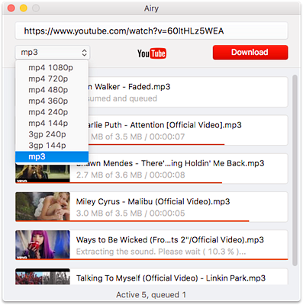Click the Malibu download progress bar

pos(132,221)
